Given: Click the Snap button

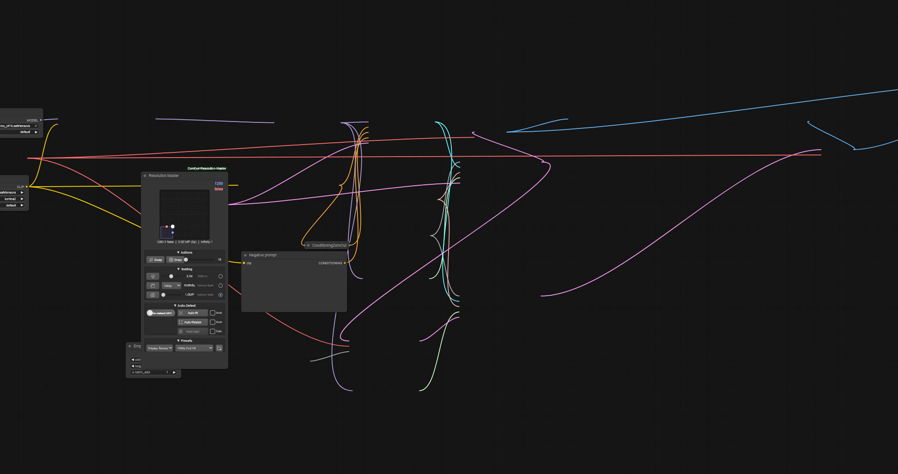Looking at the screenshot, I should click(175, 260).
